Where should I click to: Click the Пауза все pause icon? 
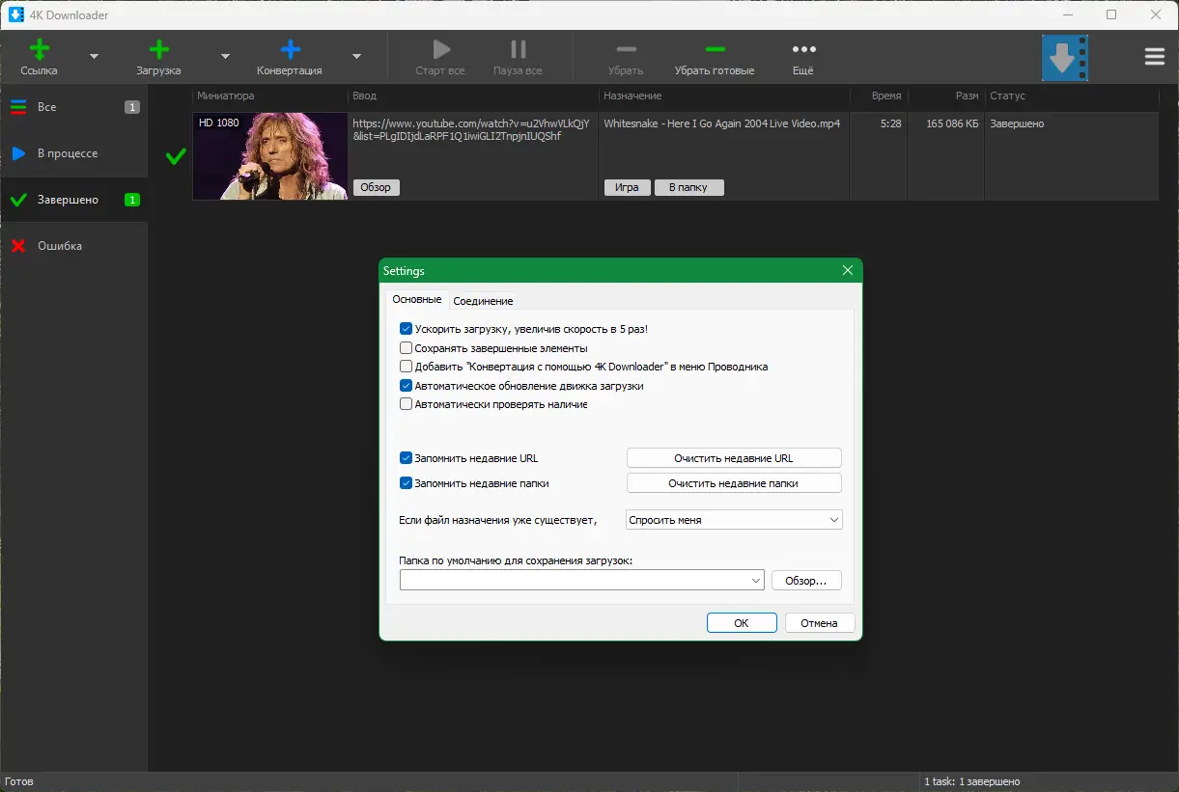(x=519, y=49)
